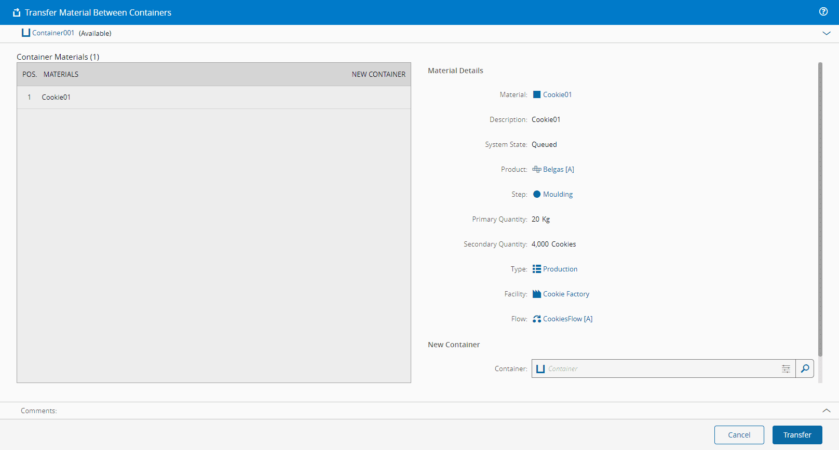Open the help question mark icon
This screenshot has height=450, width=839.
point(823,12)
